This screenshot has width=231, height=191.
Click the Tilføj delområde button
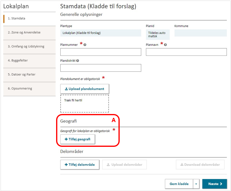(x=80, y=164)
